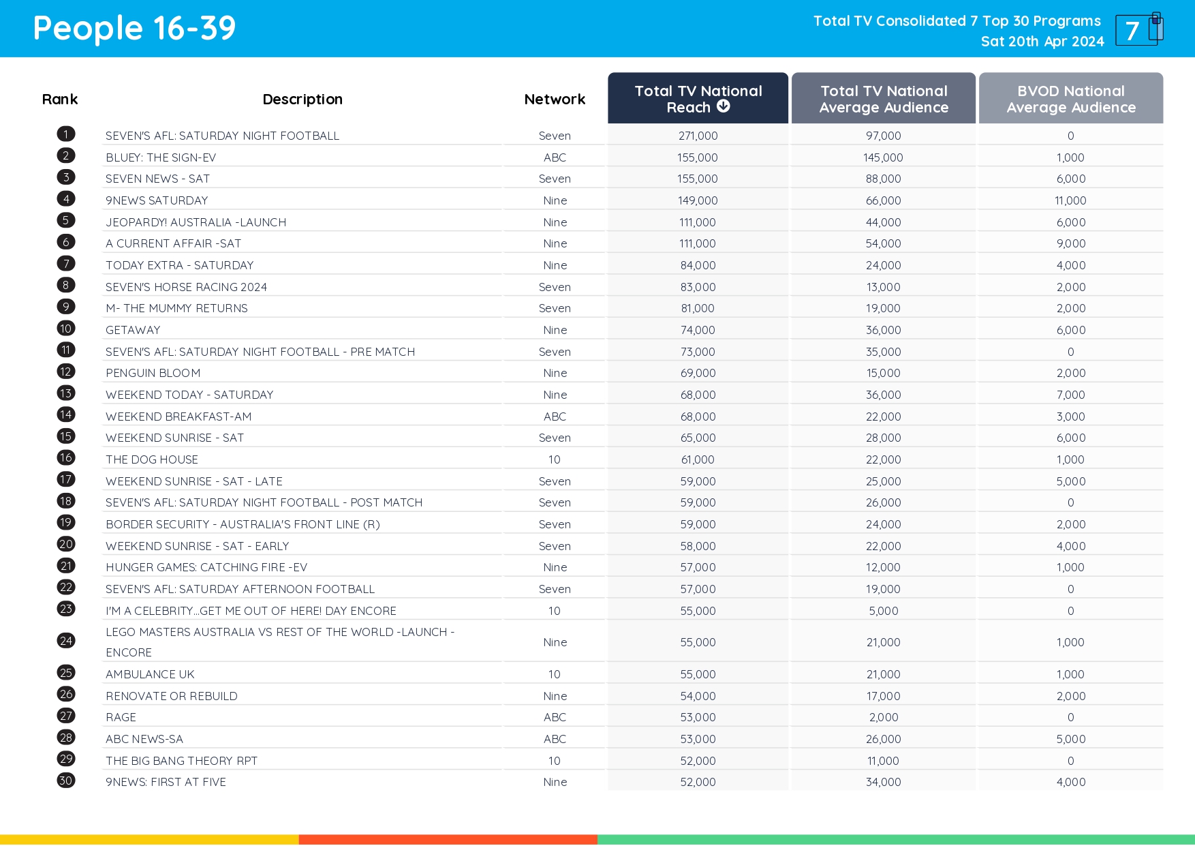Click PENGUIN BLOOM program name
1195x846 pixels.
coord(153,374)
